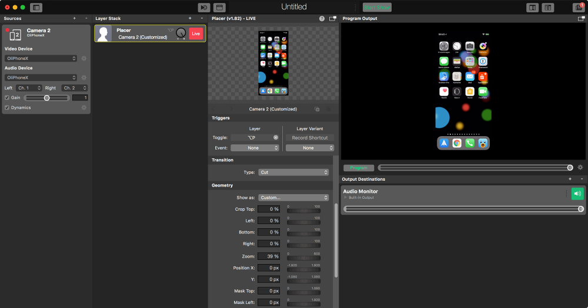Click the Start Show button

point(377,8)
